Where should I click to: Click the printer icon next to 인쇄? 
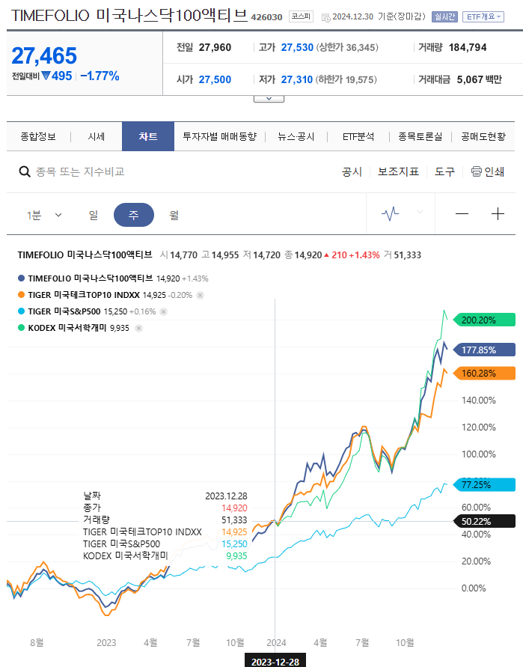[476, 171]
